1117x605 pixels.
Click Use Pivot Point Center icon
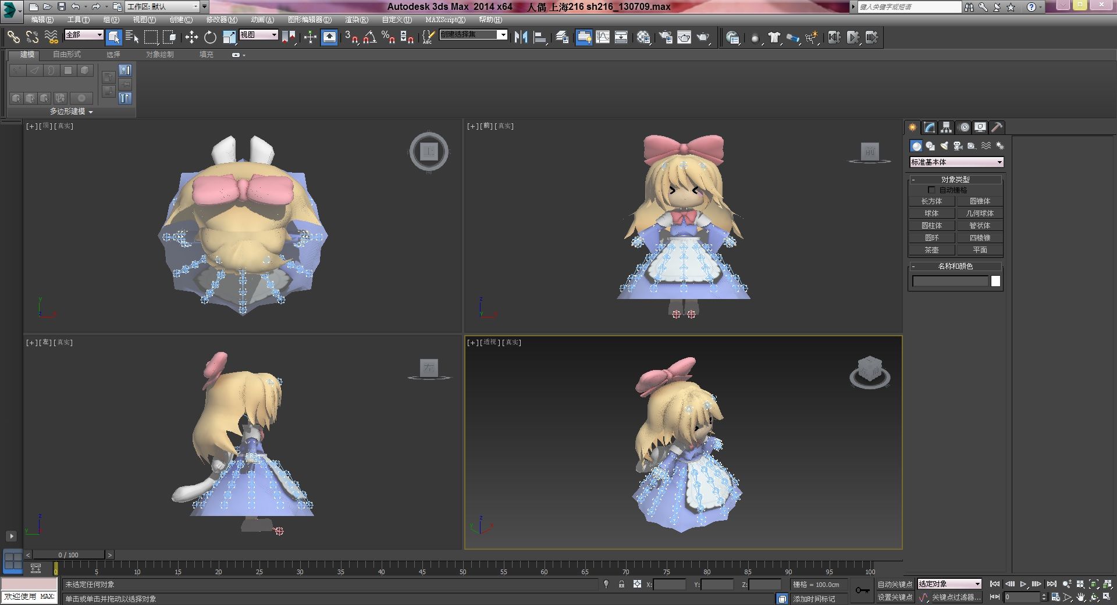click(x=289, y=37)
